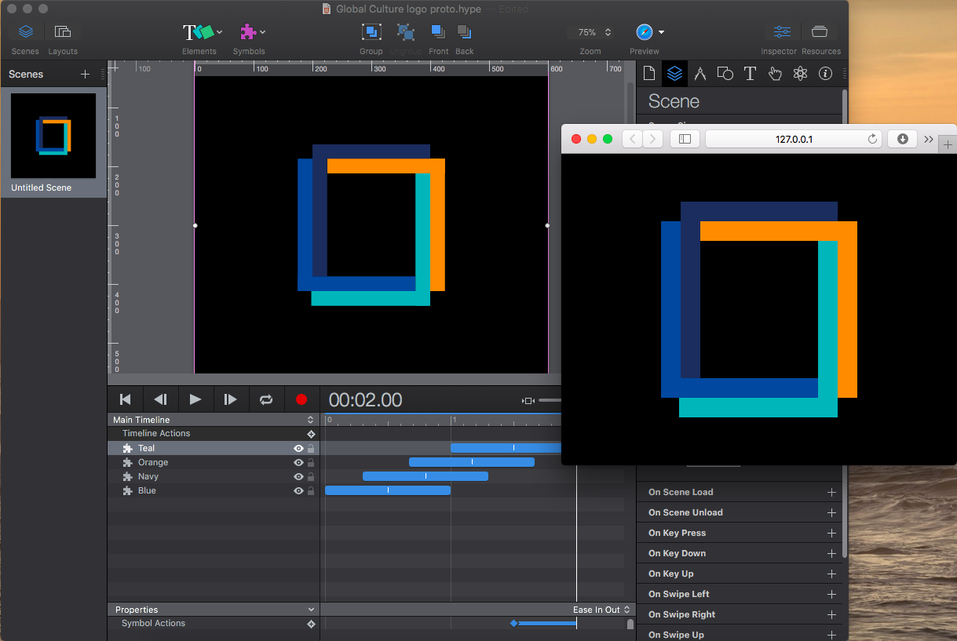Click the Group toolbar icon
The width and height of the screenshot is (957, 641).
371,32
